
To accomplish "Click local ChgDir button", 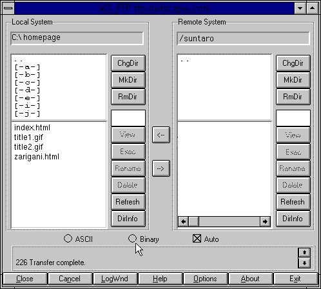I will coord(128,63).
